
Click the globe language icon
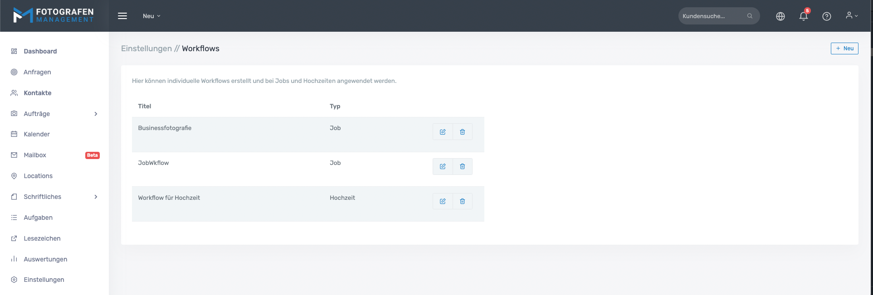[x=780, y=16]
